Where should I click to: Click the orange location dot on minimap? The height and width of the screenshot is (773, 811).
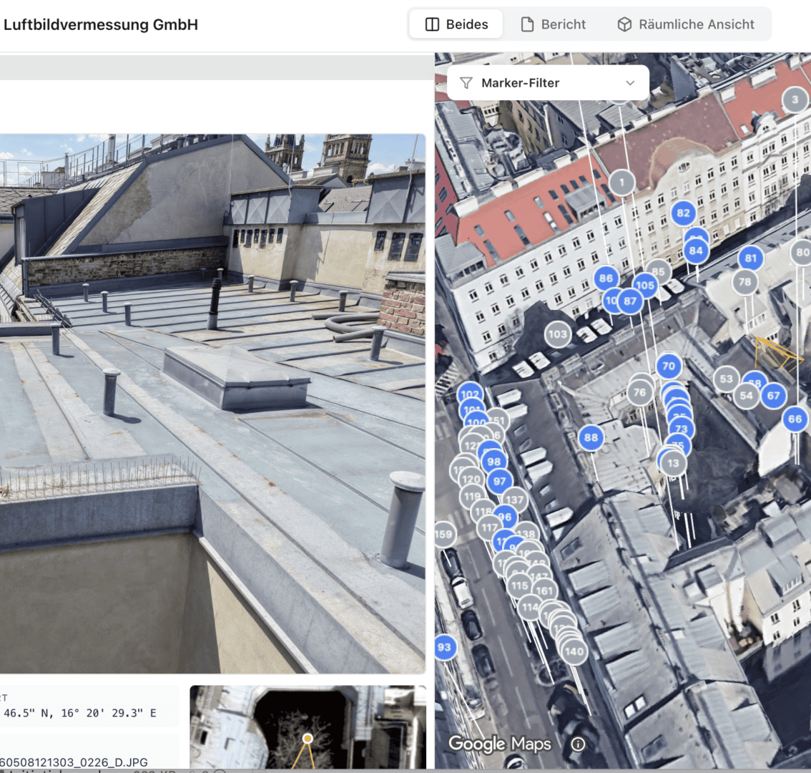308,738
